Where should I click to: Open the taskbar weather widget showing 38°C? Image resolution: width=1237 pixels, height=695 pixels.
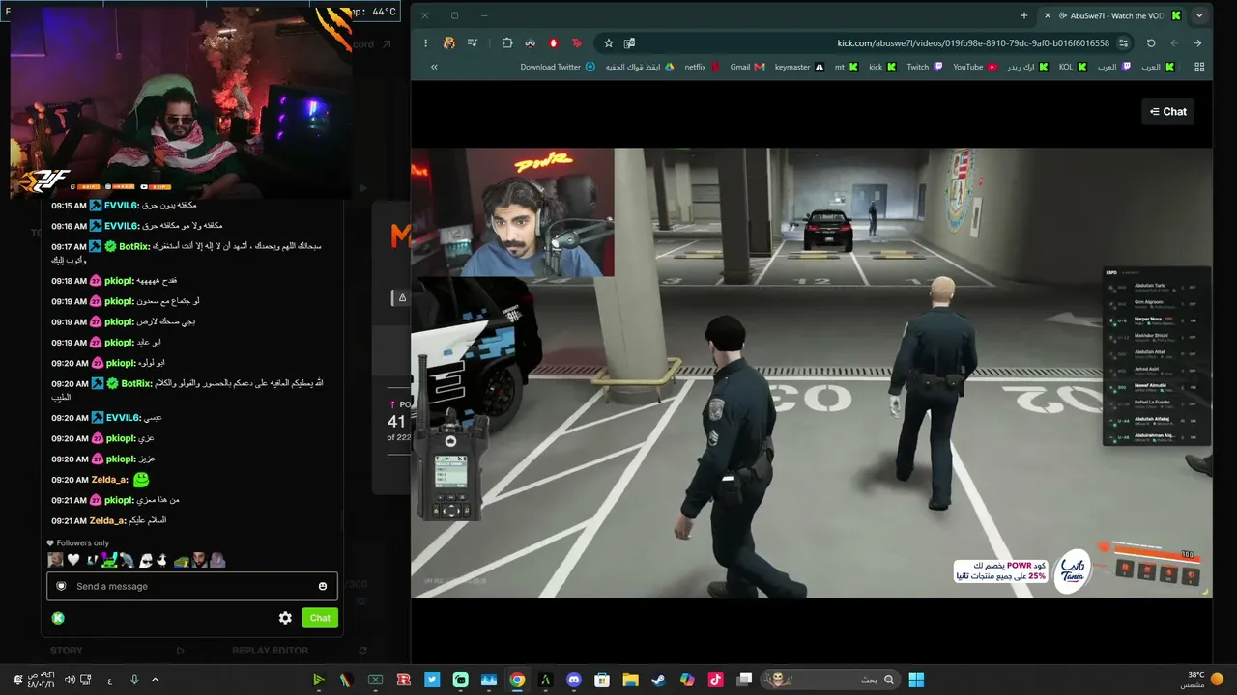(x=1201, y=680)
